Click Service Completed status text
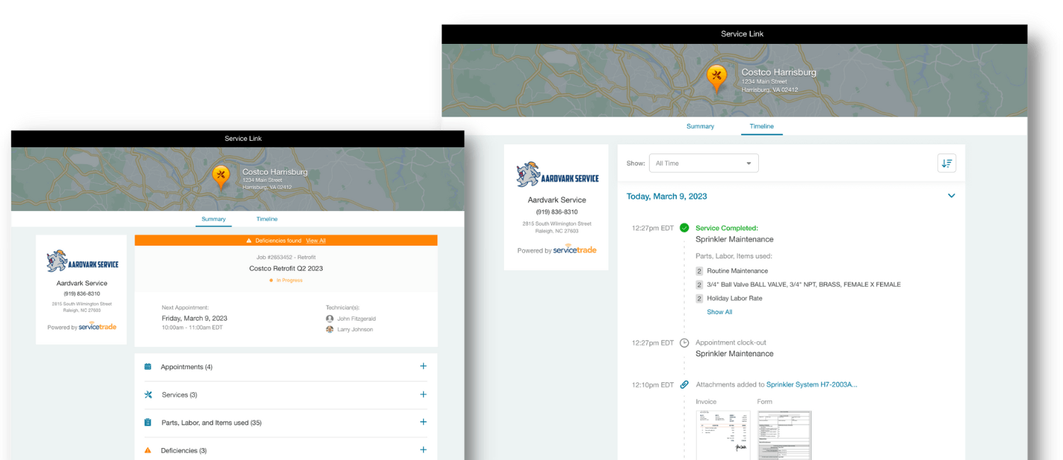Image resolution: width=1063 pixels, height=460 pixels. (x=726, y=228)
